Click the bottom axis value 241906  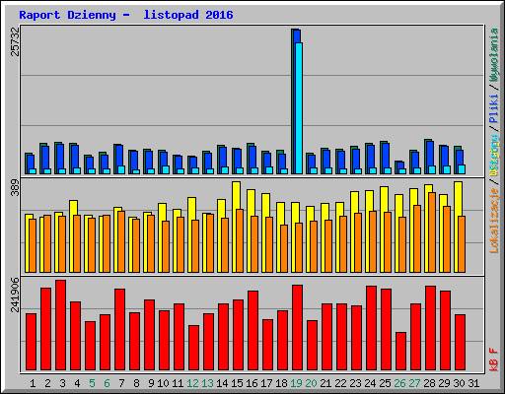(x=15, y=295)
